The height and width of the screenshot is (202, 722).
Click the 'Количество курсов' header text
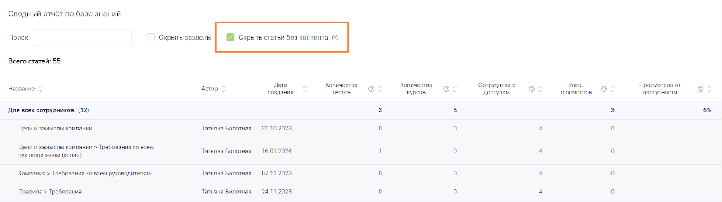click(416, 89)
